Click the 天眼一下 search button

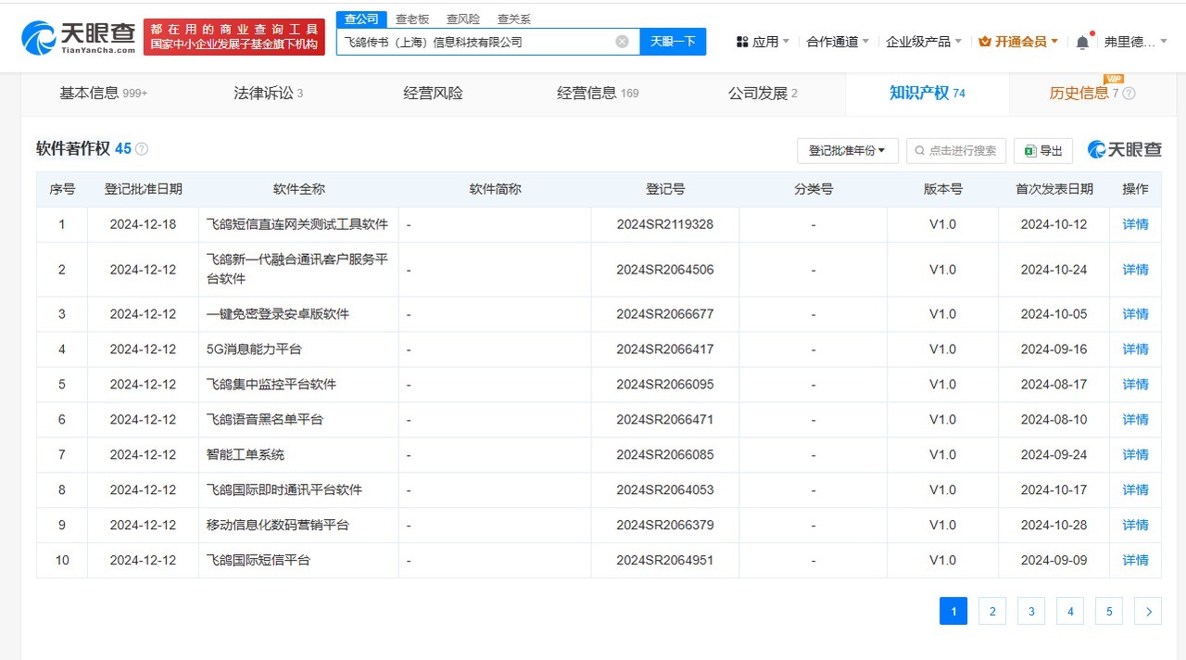pos(672,41)
